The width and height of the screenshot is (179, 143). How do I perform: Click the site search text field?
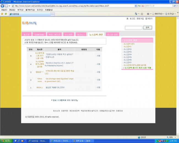[x=134, y=28]
